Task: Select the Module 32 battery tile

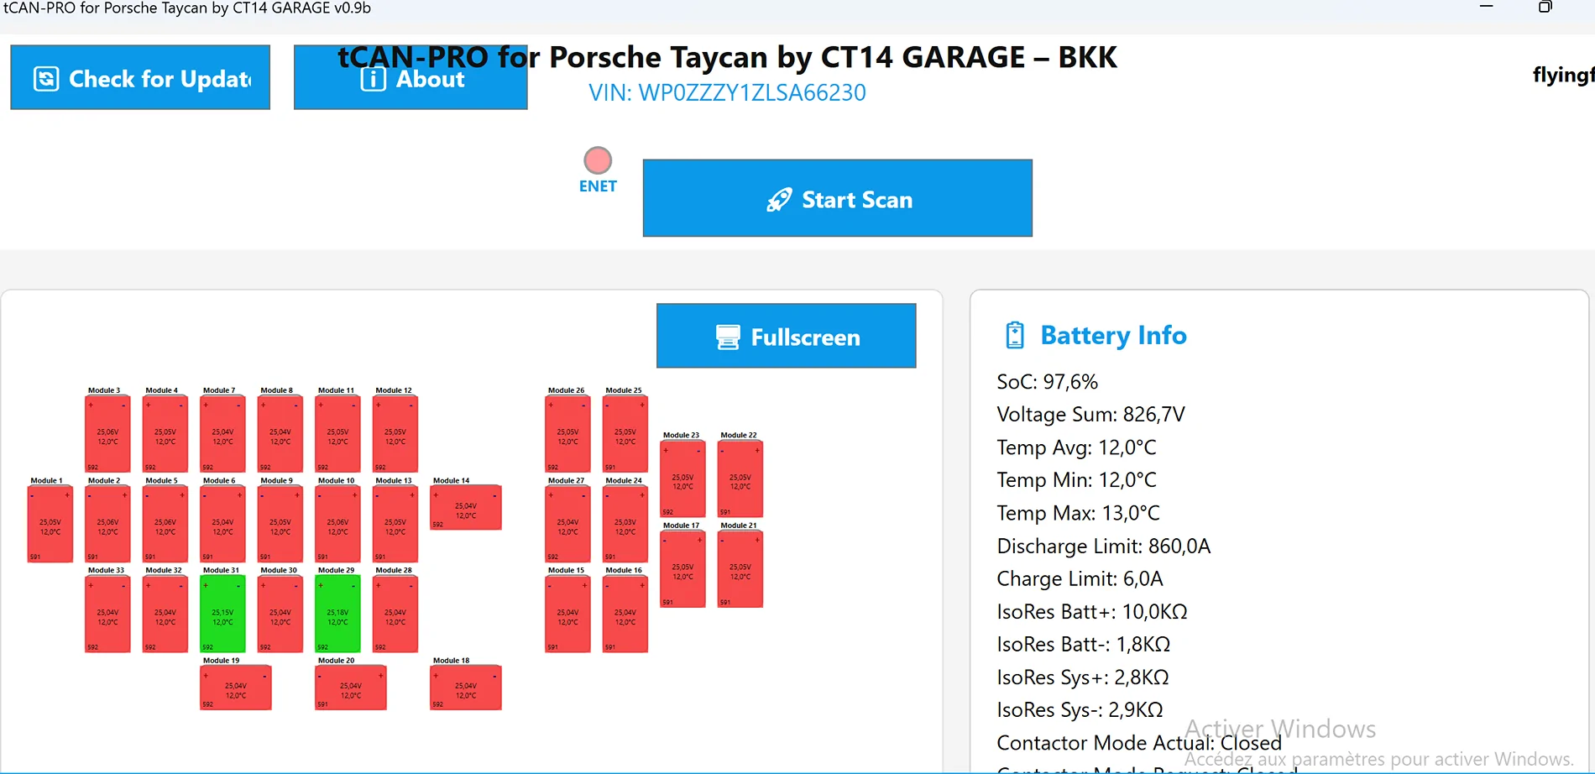Action: point(165,614)
